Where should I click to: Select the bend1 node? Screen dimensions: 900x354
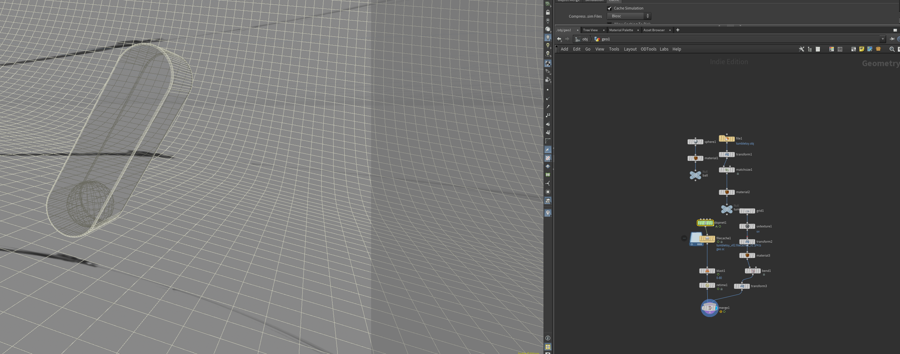coord(753,271)
